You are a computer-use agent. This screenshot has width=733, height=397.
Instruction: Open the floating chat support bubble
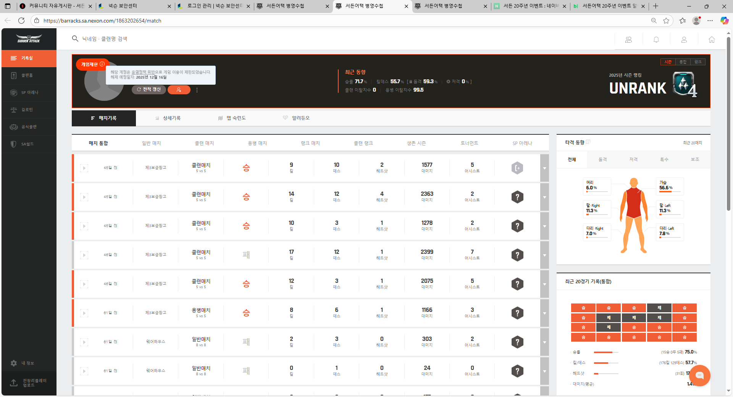pos(699,375)
